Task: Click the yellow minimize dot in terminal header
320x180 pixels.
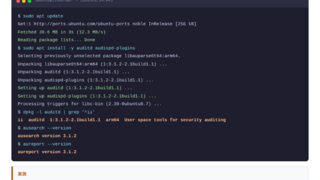Action: (x=23, y=1)
